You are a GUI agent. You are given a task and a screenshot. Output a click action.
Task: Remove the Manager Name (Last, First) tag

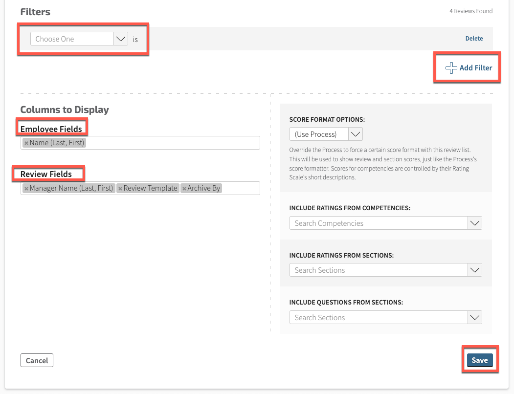(x=26, y=189)
